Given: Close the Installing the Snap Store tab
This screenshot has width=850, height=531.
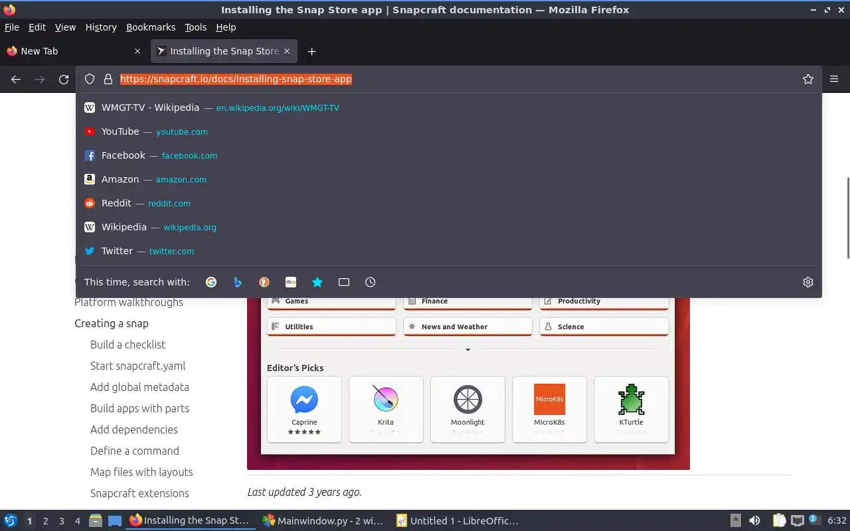Looking at the screenshot, I should pyautogui.click(x=287, y=51).
